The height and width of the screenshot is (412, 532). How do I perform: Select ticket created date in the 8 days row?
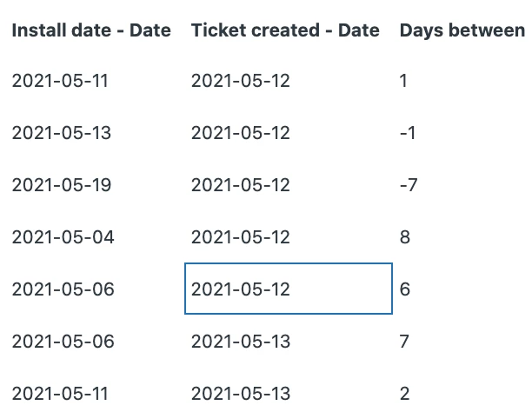(241, 237)
